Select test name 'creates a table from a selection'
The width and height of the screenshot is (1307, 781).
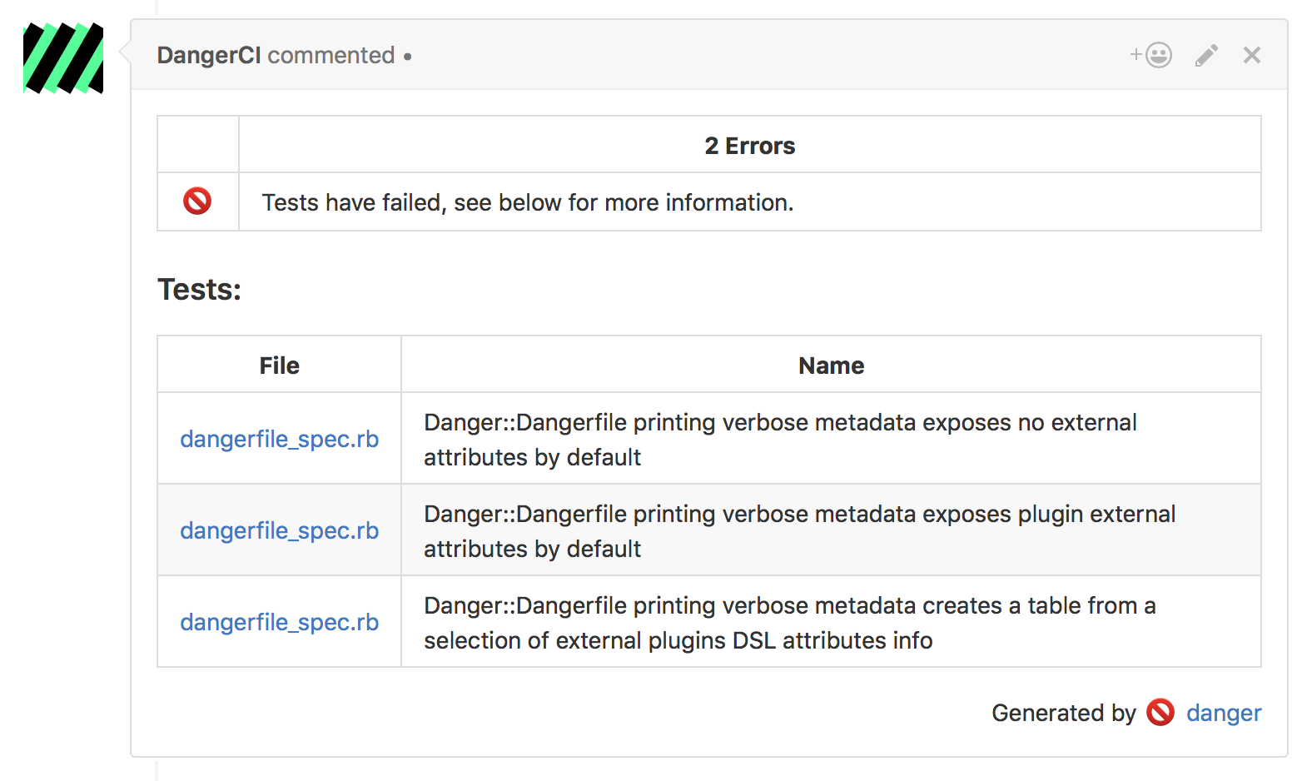tap(789, 623)
